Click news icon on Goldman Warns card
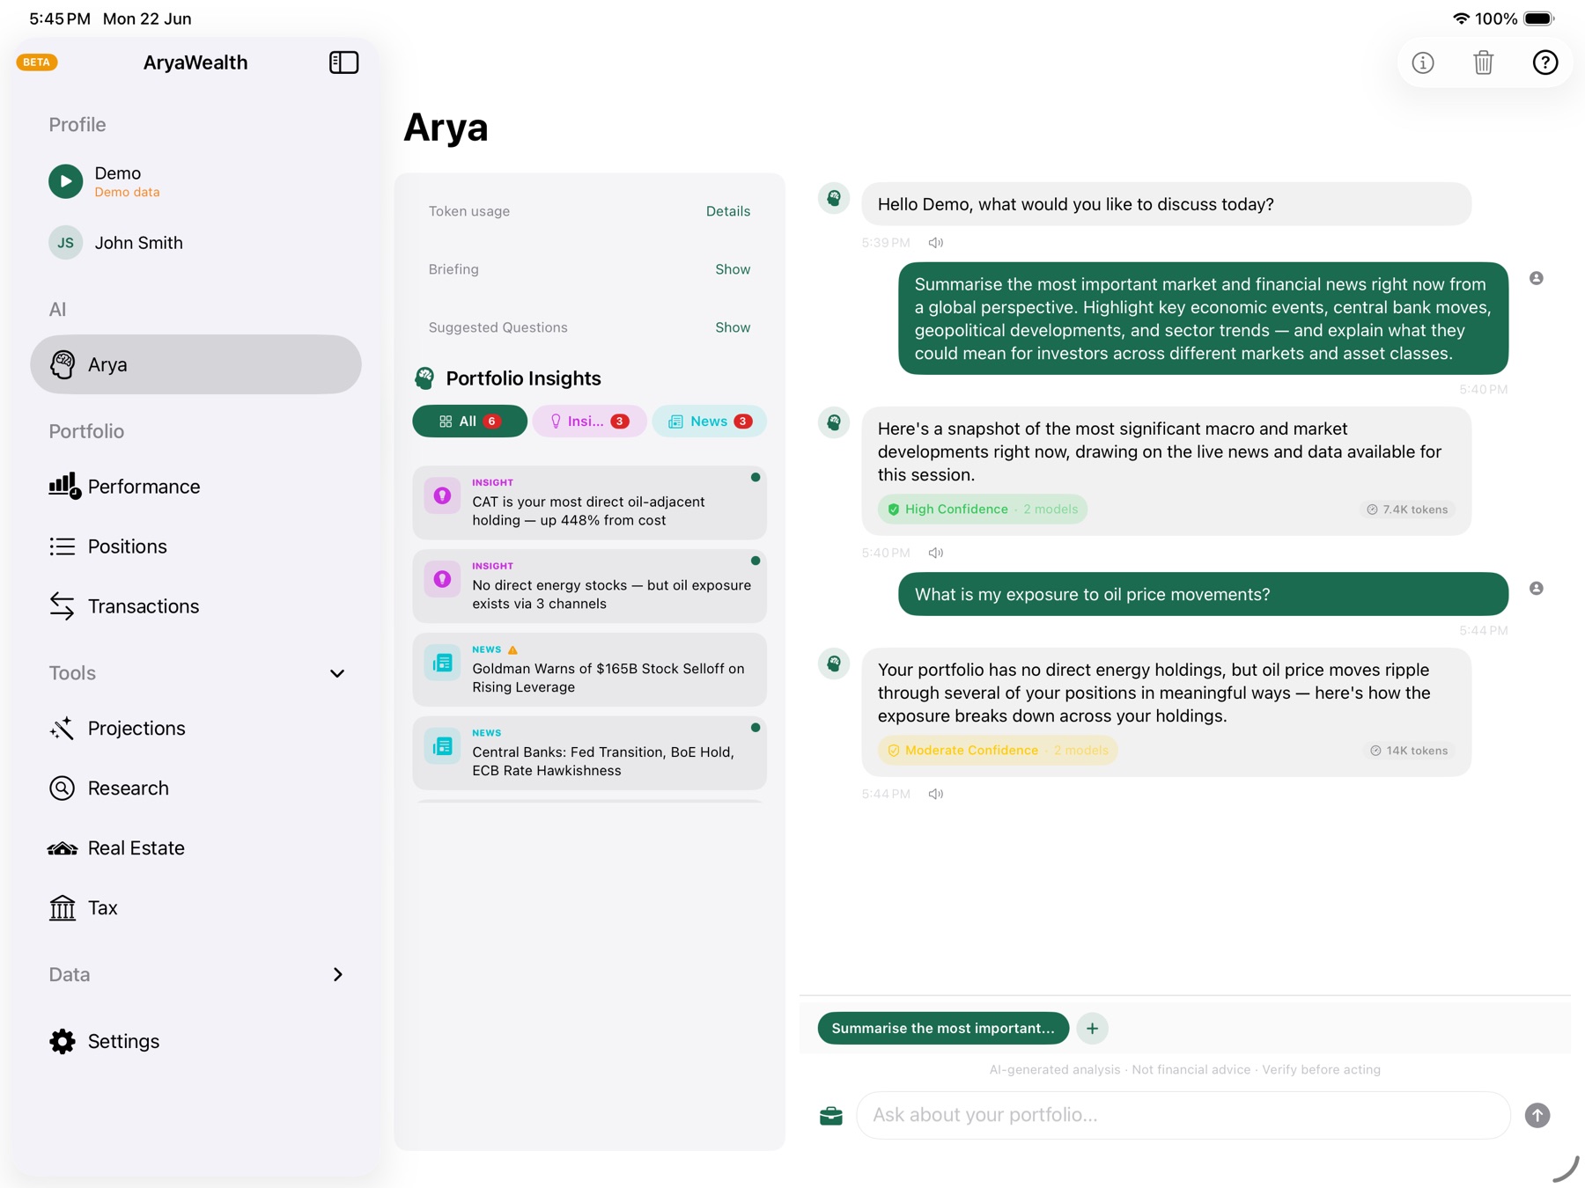 (442, 663)
